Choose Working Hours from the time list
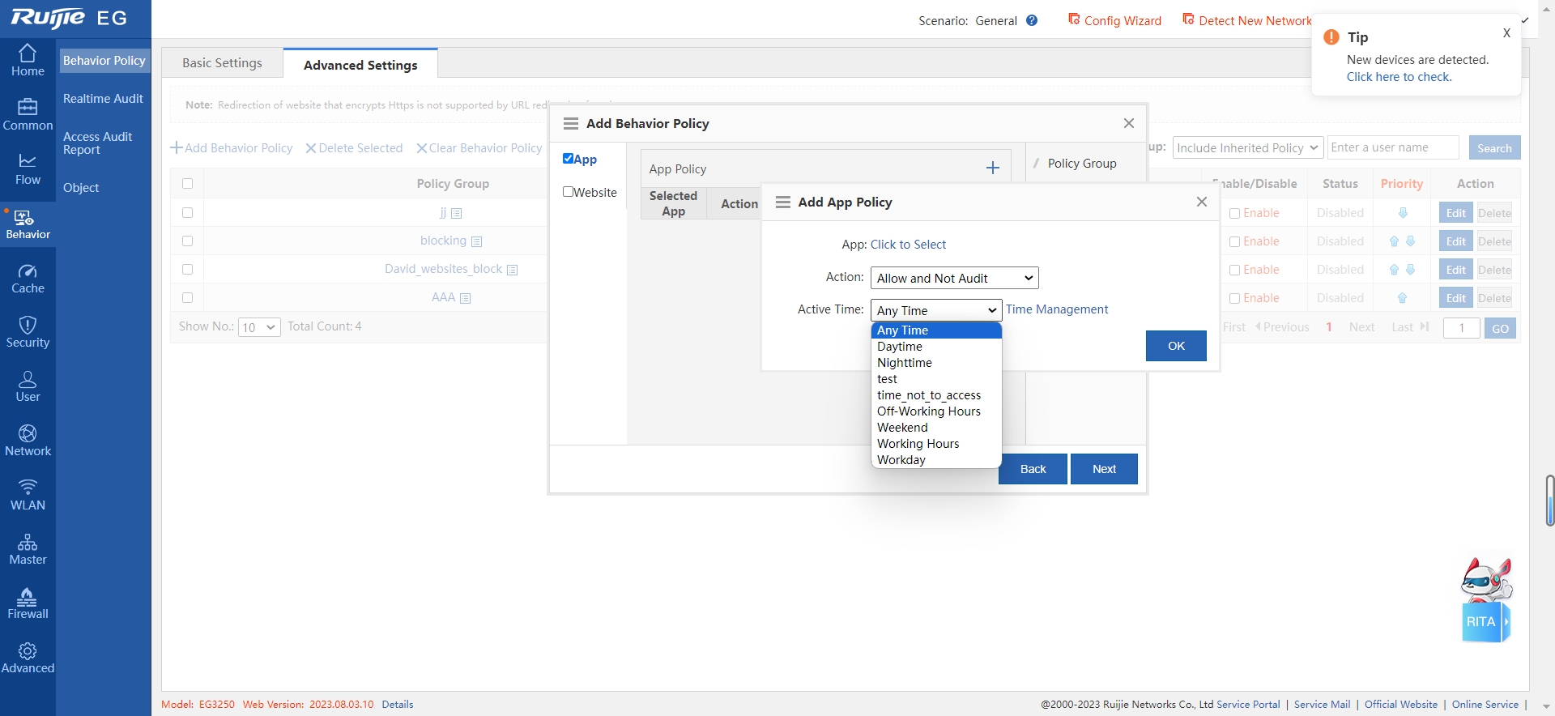Viewport: 1555px width, 716px height. [x=918, y=444]
